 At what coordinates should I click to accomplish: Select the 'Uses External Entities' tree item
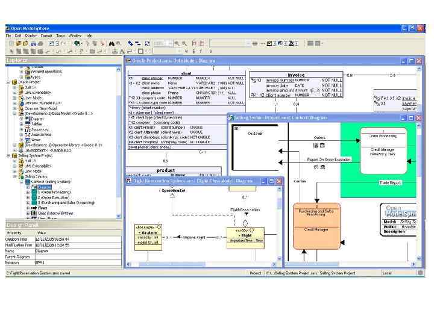(55, 213)
